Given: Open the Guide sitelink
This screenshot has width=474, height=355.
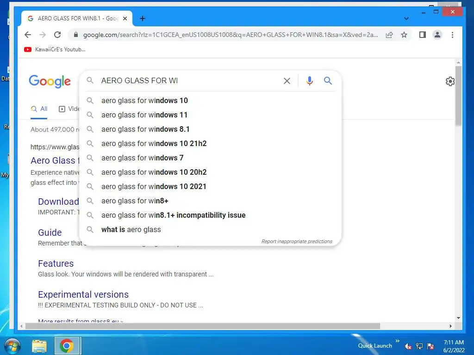Looking at the screenshot, I should pos(50,233).
